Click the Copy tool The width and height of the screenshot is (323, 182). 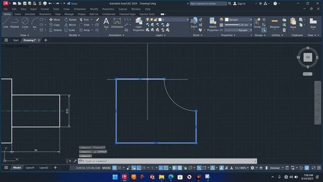coord(55,25)
